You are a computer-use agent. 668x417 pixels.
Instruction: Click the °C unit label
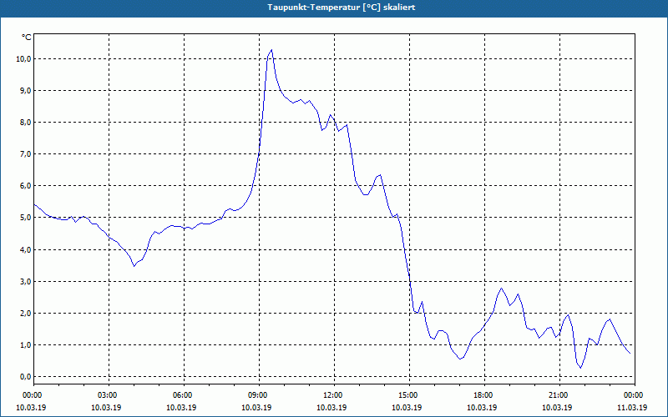27,38
